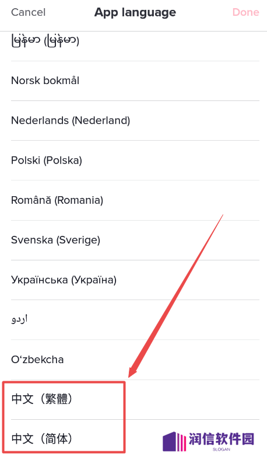The width and height of the screenshot is (267, 456).
Task: Choose Українська (Україна) as language
Action: tap(135, 280)
